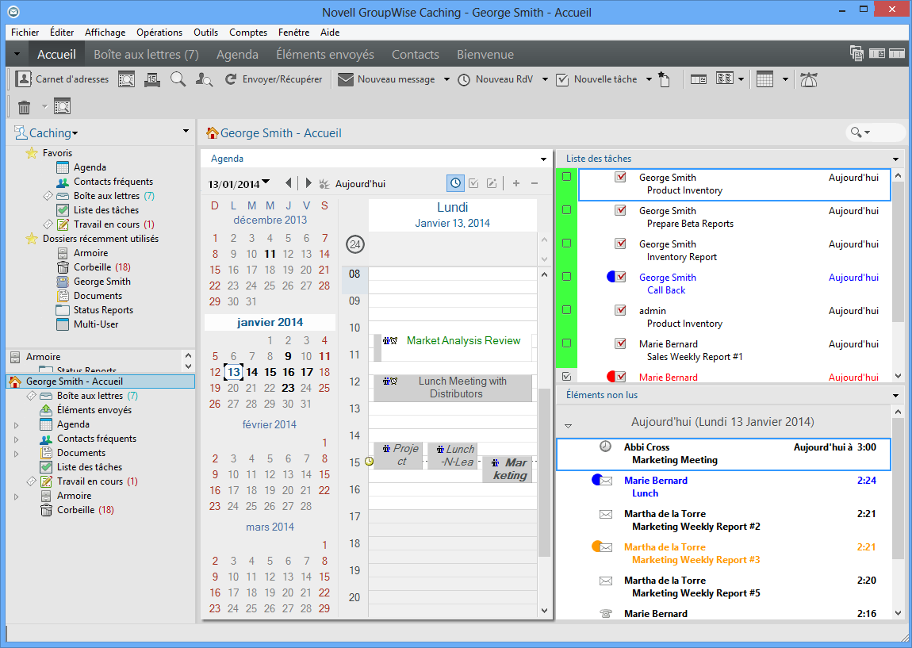Open the Éléments non lus panel dropdown arrow
Screen dimensions: 912x648
pyautogui.click(x=895, y=396)
